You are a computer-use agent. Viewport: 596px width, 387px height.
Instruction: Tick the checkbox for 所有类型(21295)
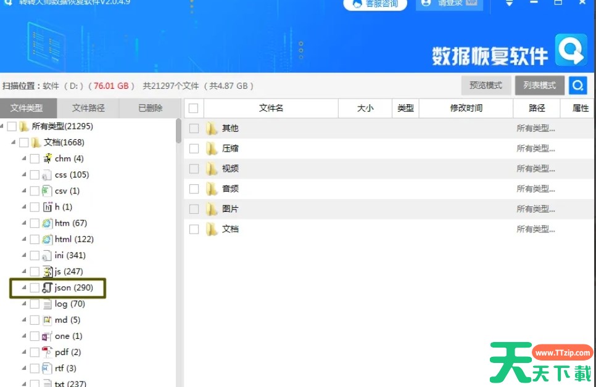pyautogui.click(x=12, y=126)
